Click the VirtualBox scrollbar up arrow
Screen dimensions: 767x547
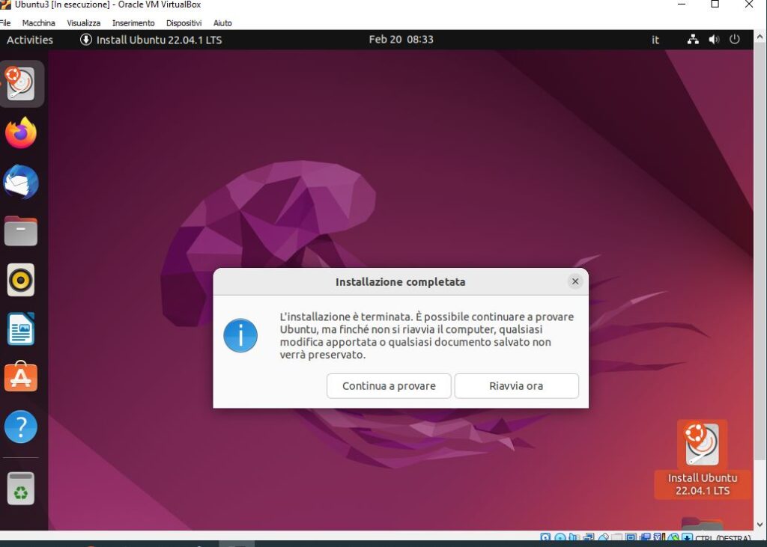click(760, 36)
